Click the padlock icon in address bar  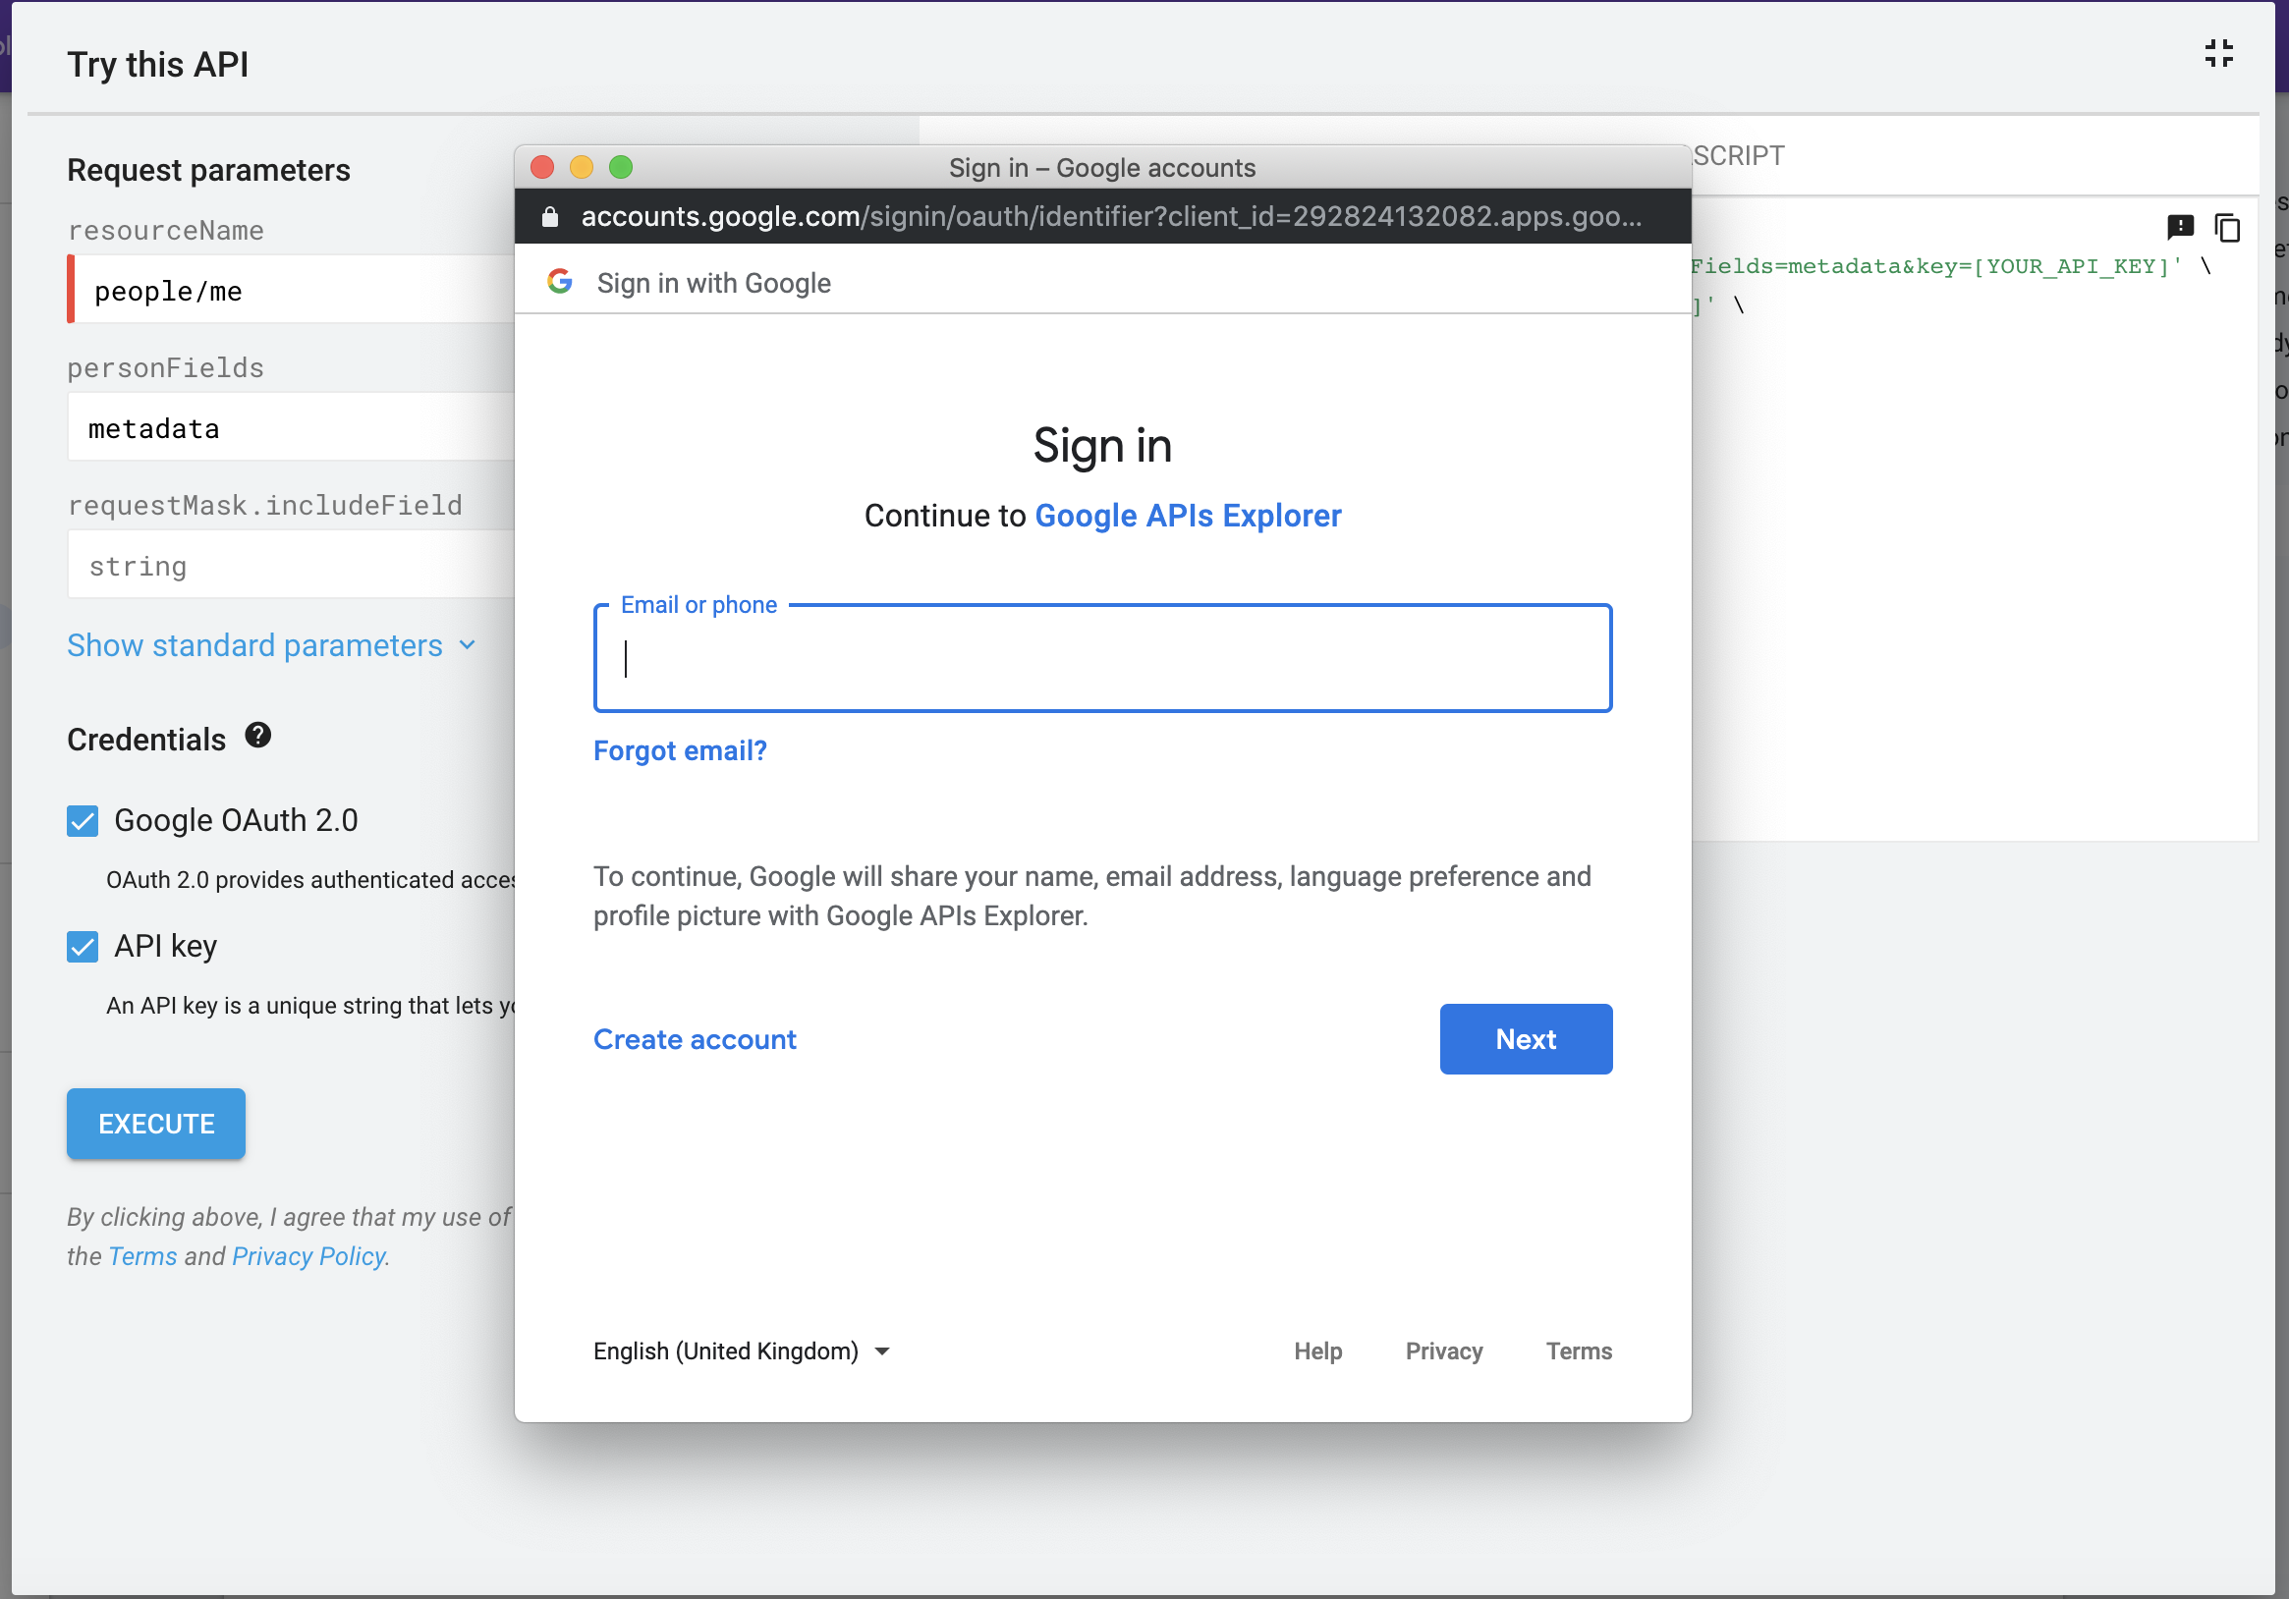tap(549, 217)
